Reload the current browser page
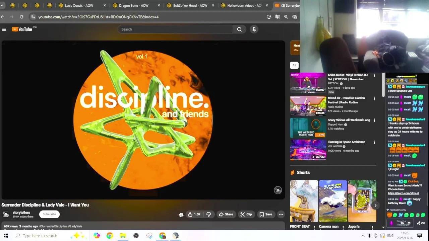Screen dimensions: 429x241 point(21,17)
